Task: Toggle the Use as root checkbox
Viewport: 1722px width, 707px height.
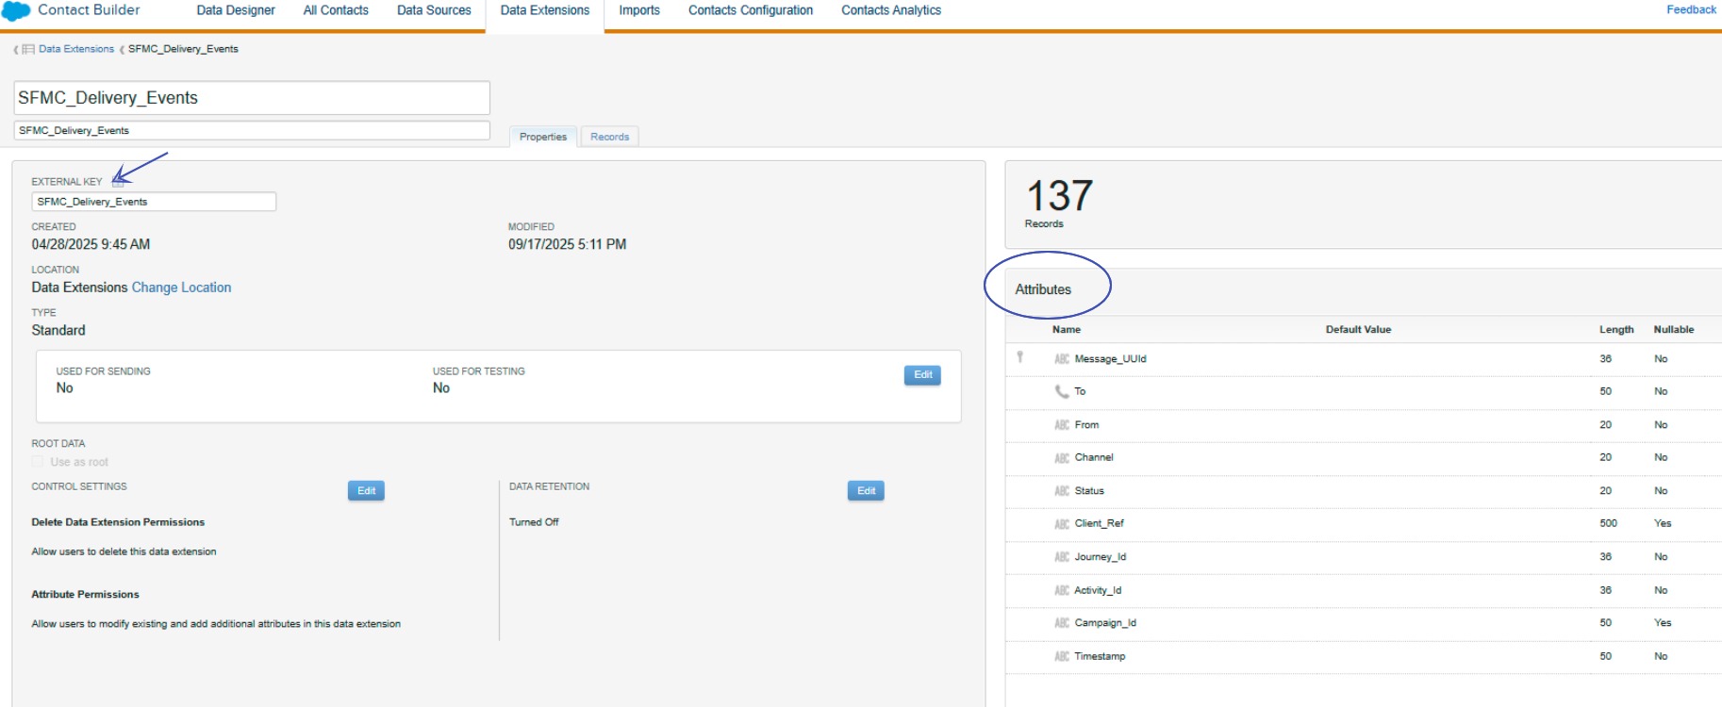Action: [38, 462]
